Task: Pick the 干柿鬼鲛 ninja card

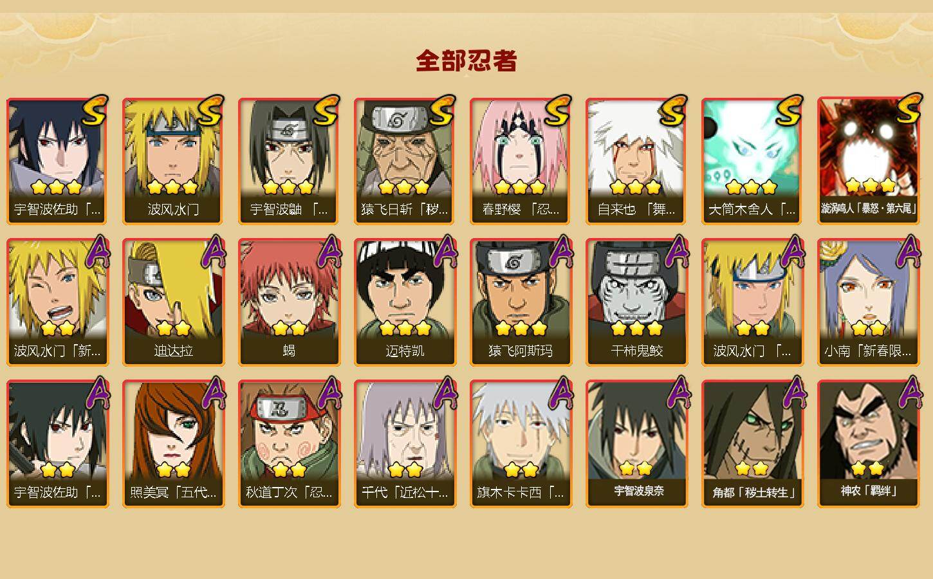Action: [636, 302]
